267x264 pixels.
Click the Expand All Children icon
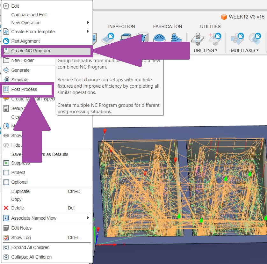click(6, 247)
